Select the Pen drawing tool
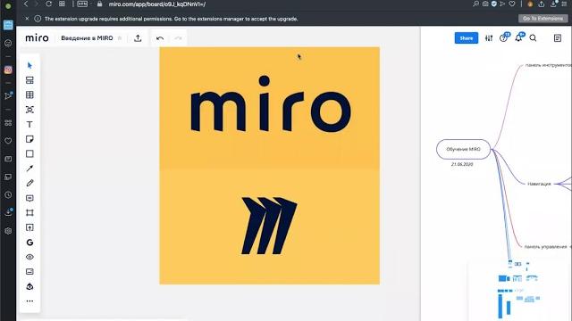The height and width of the screenshot is (321, 572). click(x=29, y=183)
